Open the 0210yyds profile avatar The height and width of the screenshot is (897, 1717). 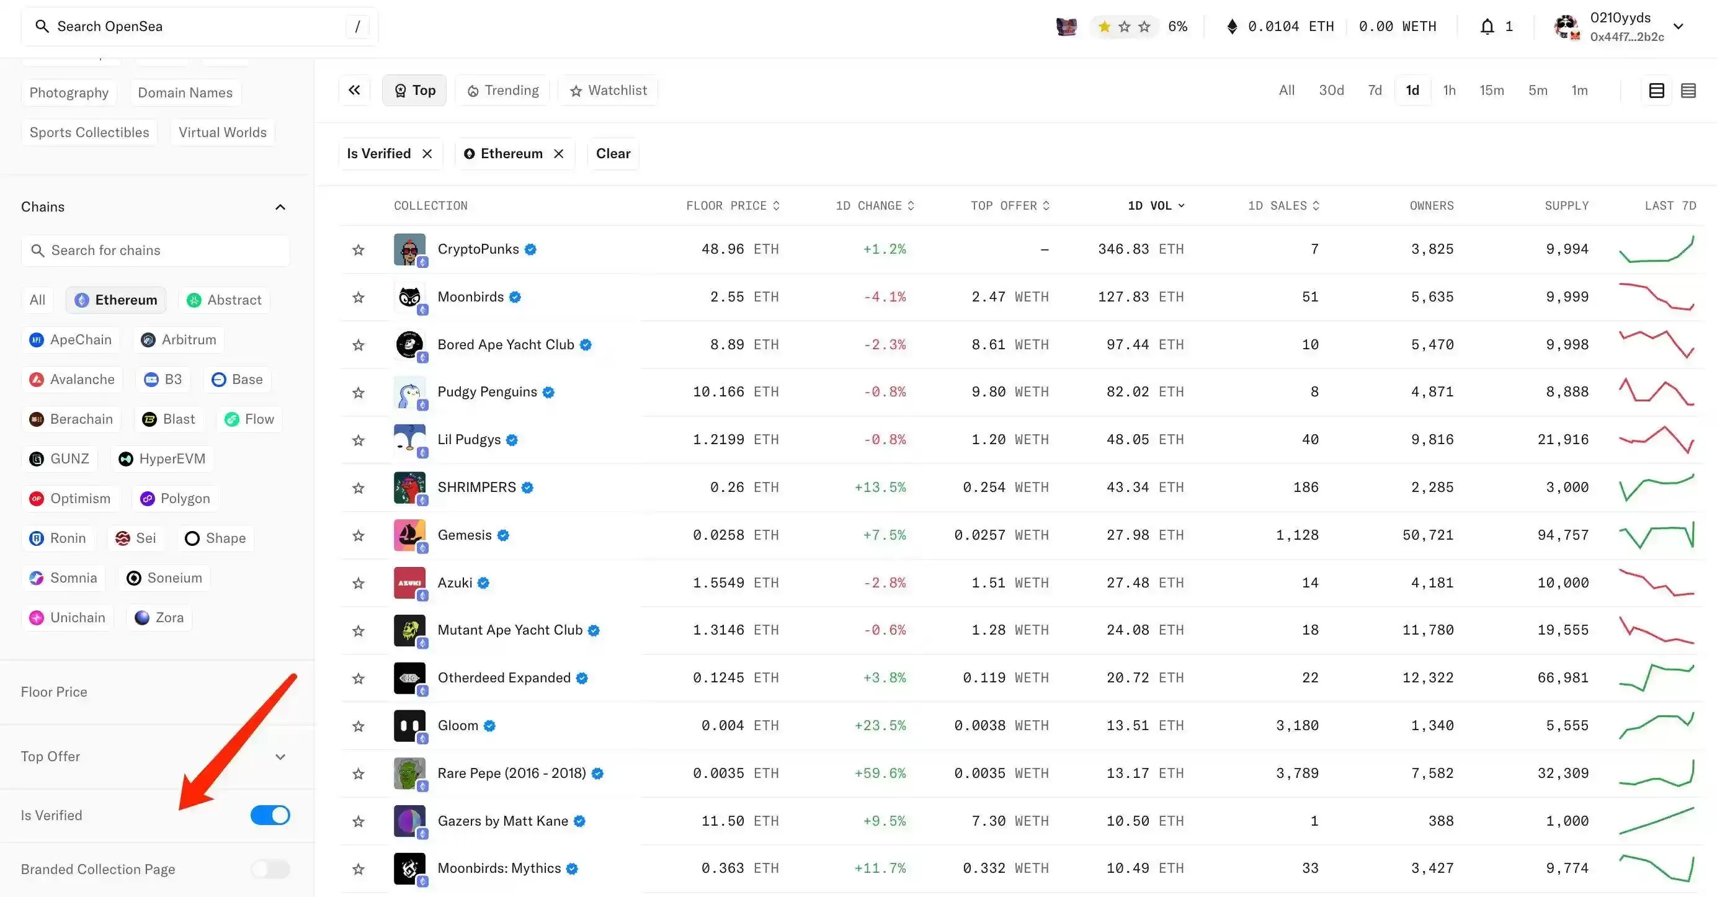coord(1566,27)
